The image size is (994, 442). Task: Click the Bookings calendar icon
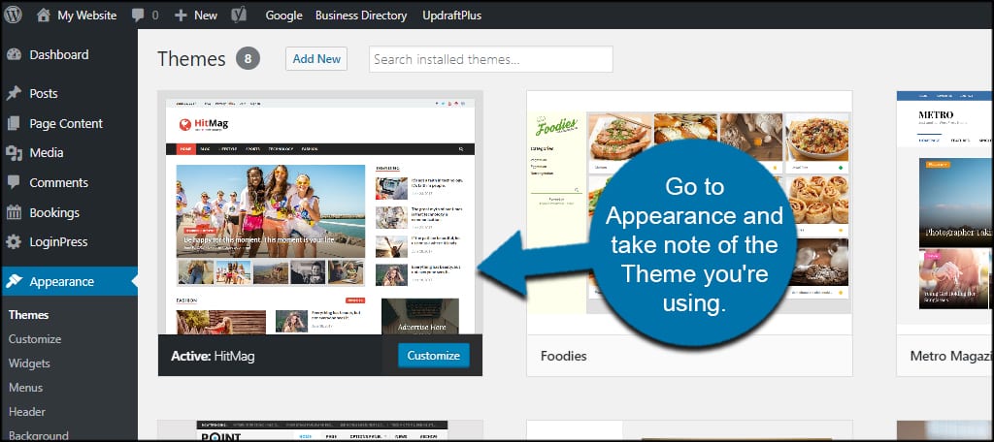pyautogui.click(x=14, y=212)
